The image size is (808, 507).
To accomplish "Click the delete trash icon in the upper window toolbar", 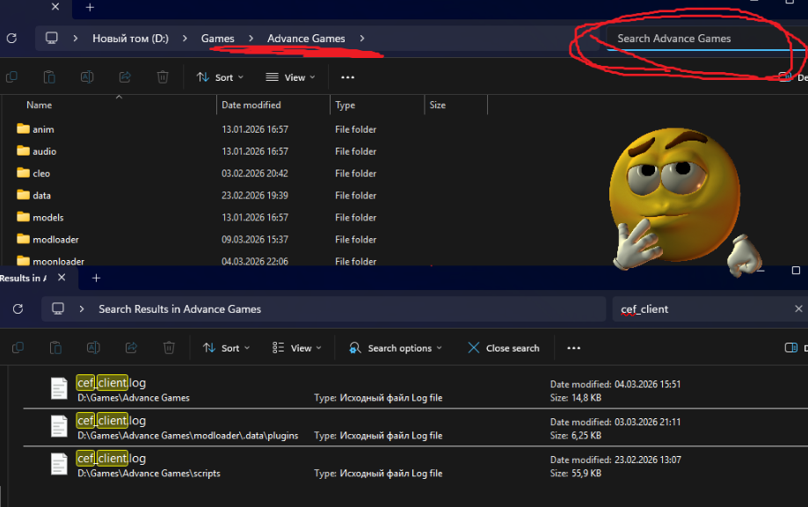I will (x=163, y=77).
